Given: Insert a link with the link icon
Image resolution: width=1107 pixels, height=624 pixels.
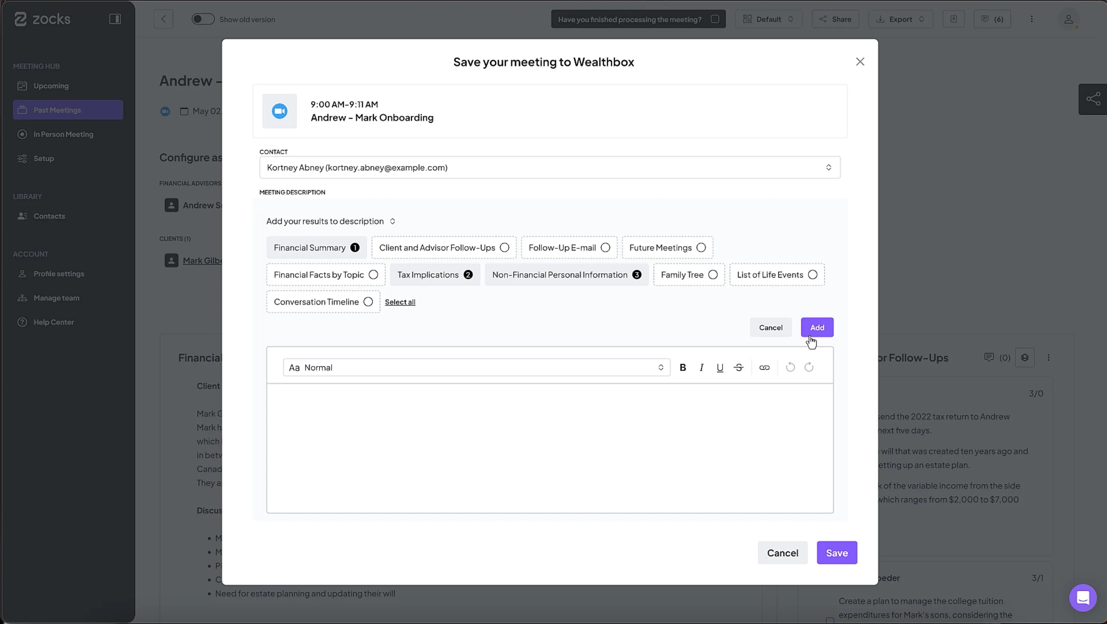Looking at the screenshot, I should coord(764,367).
